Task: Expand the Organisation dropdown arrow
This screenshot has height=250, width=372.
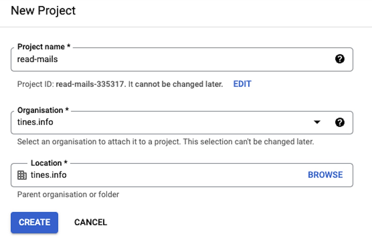Action: pos(317,123)
